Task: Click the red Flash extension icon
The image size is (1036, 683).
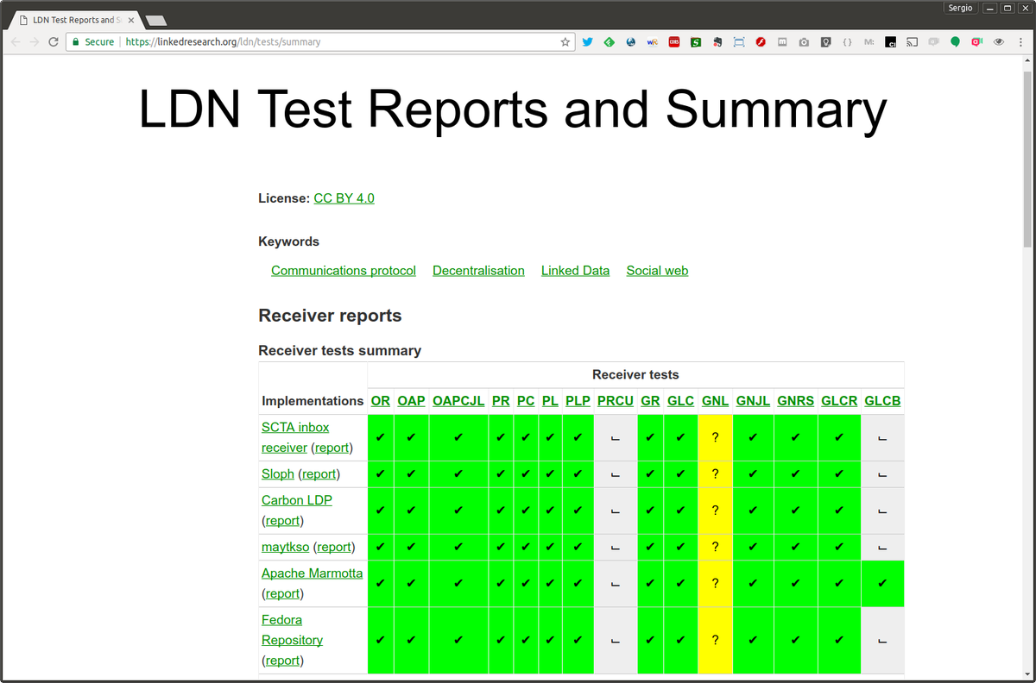Action: pos(761,41)
